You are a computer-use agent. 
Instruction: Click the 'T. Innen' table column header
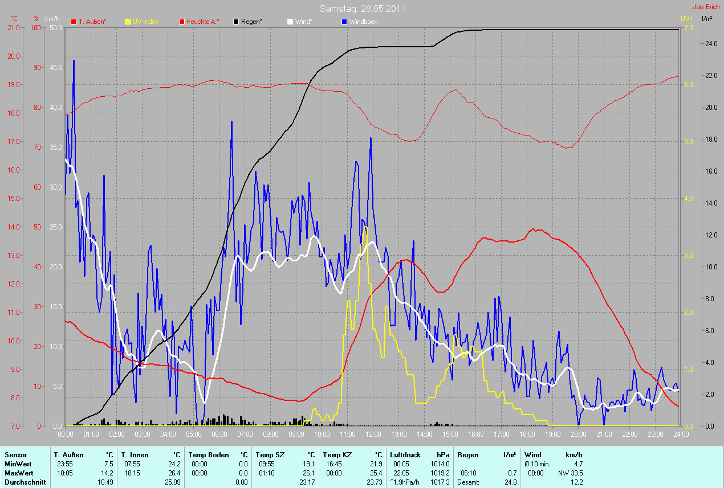[x=135, y=455]
